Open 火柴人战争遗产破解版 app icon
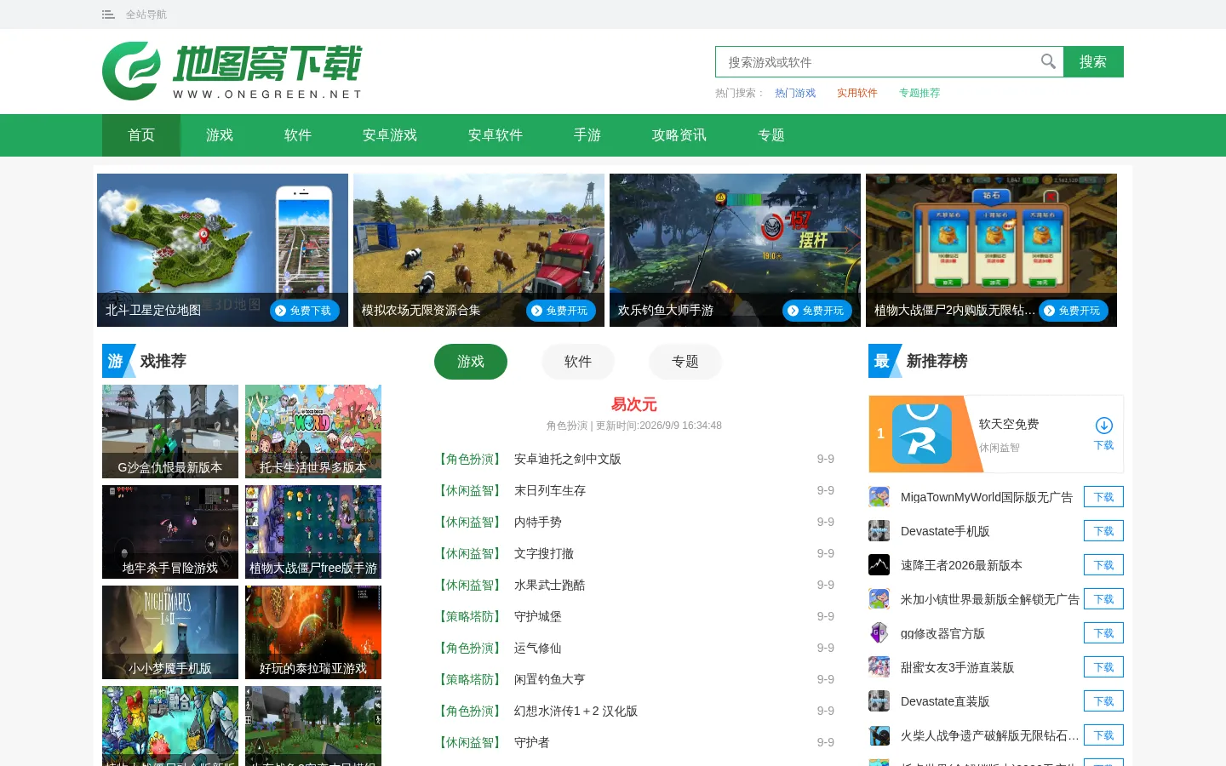Viewport: 1226px width, 766px height. click(879, 735)
